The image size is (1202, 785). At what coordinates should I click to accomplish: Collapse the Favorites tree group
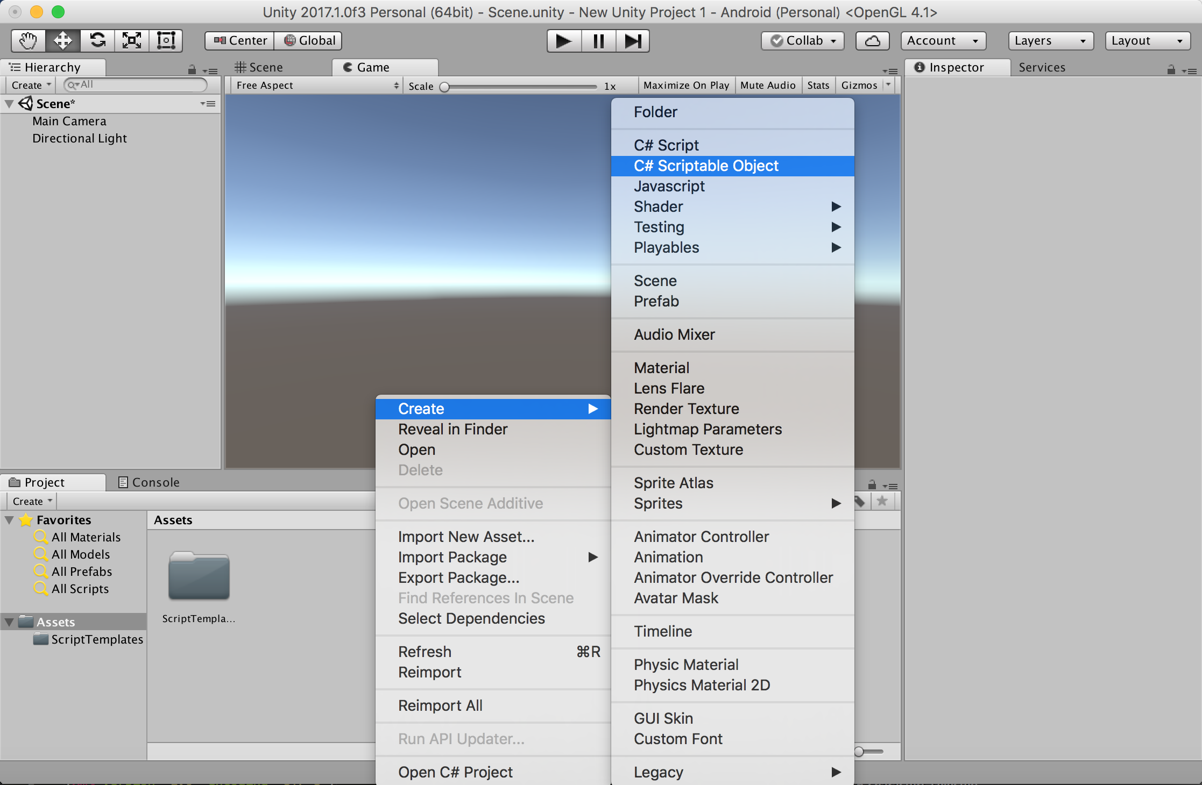tap(9, 520)
